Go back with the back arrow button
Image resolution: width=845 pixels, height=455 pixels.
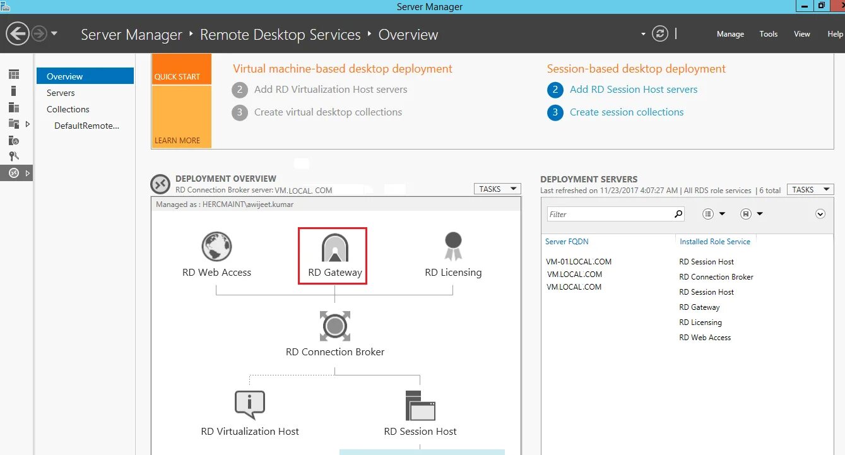(18, 33)
